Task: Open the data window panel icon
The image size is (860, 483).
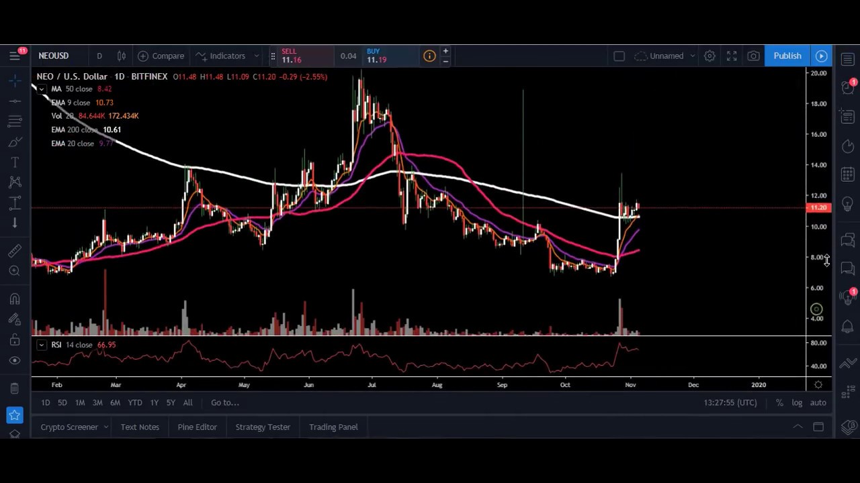Action: click(848, 117)
